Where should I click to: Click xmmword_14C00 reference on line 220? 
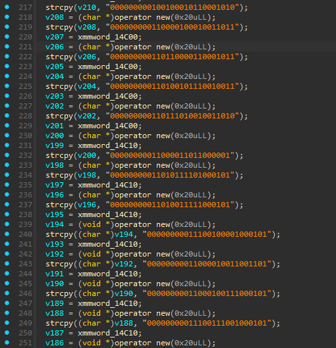pyautogui.click(x=108, y=37)
